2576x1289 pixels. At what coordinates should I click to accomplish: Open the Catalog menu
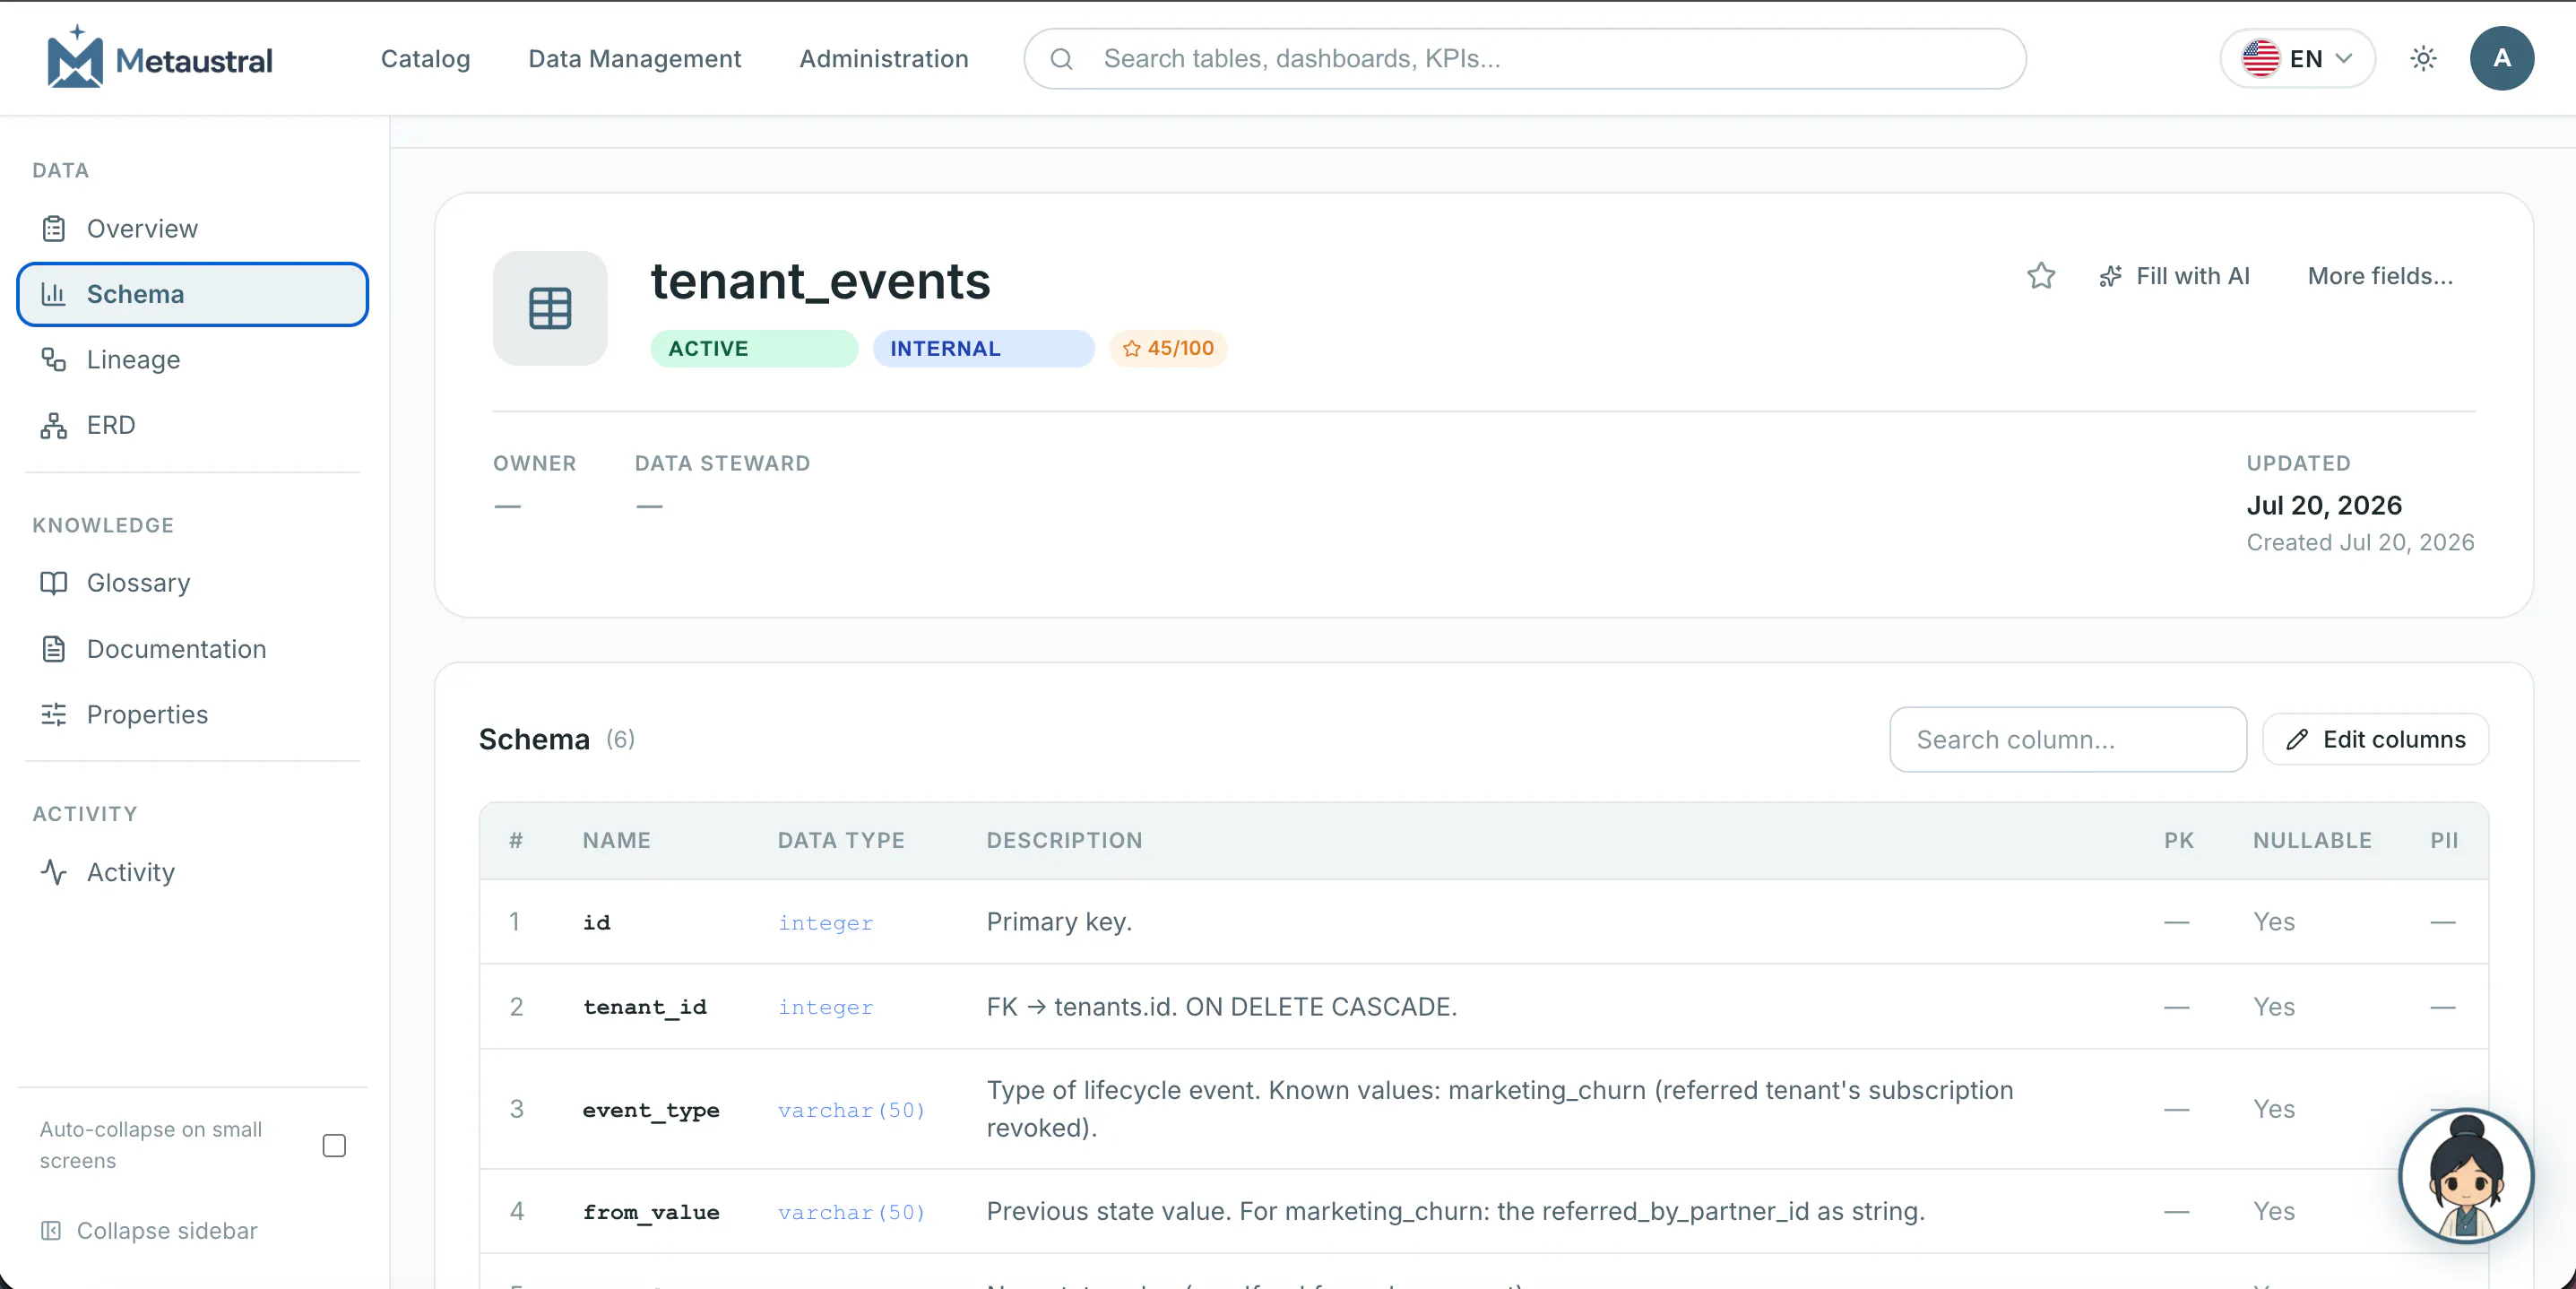[x=425, y=59]
